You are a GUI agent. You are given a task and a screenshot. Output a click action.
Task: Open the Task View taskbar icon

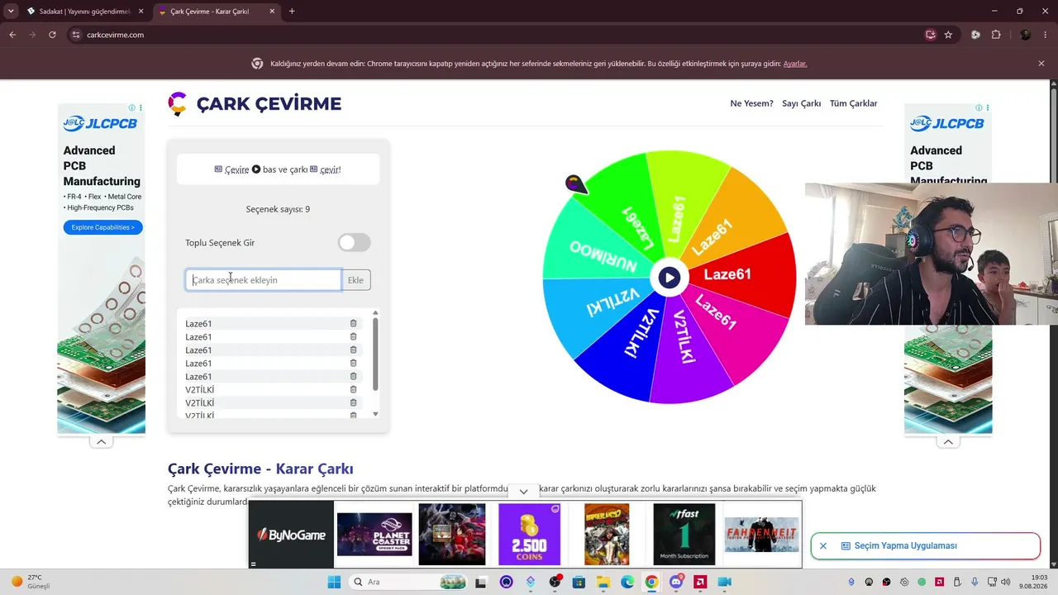(x=481, y=582)
